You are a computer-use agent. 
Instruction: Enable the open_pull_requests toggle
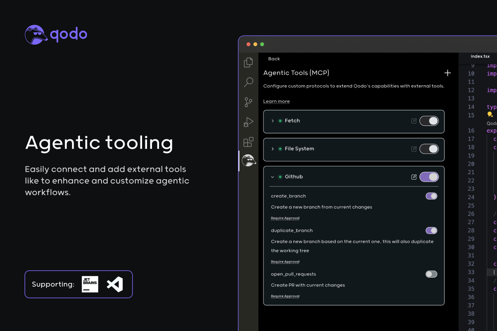tap(431, 274)
